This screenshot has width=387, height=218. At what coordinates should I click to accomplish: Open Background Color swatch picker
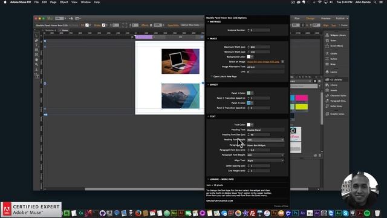click(250, 57)
